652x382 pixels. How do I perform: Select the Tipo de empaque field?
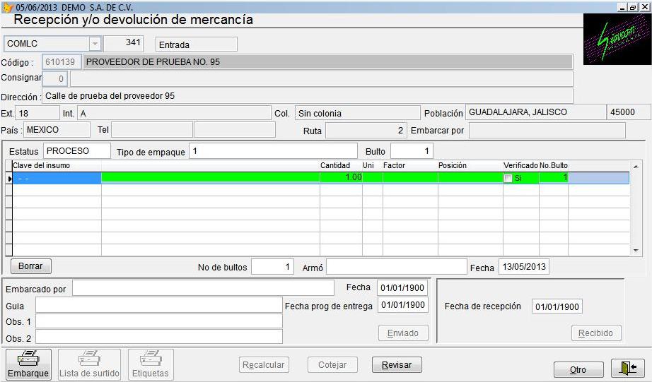273,151
